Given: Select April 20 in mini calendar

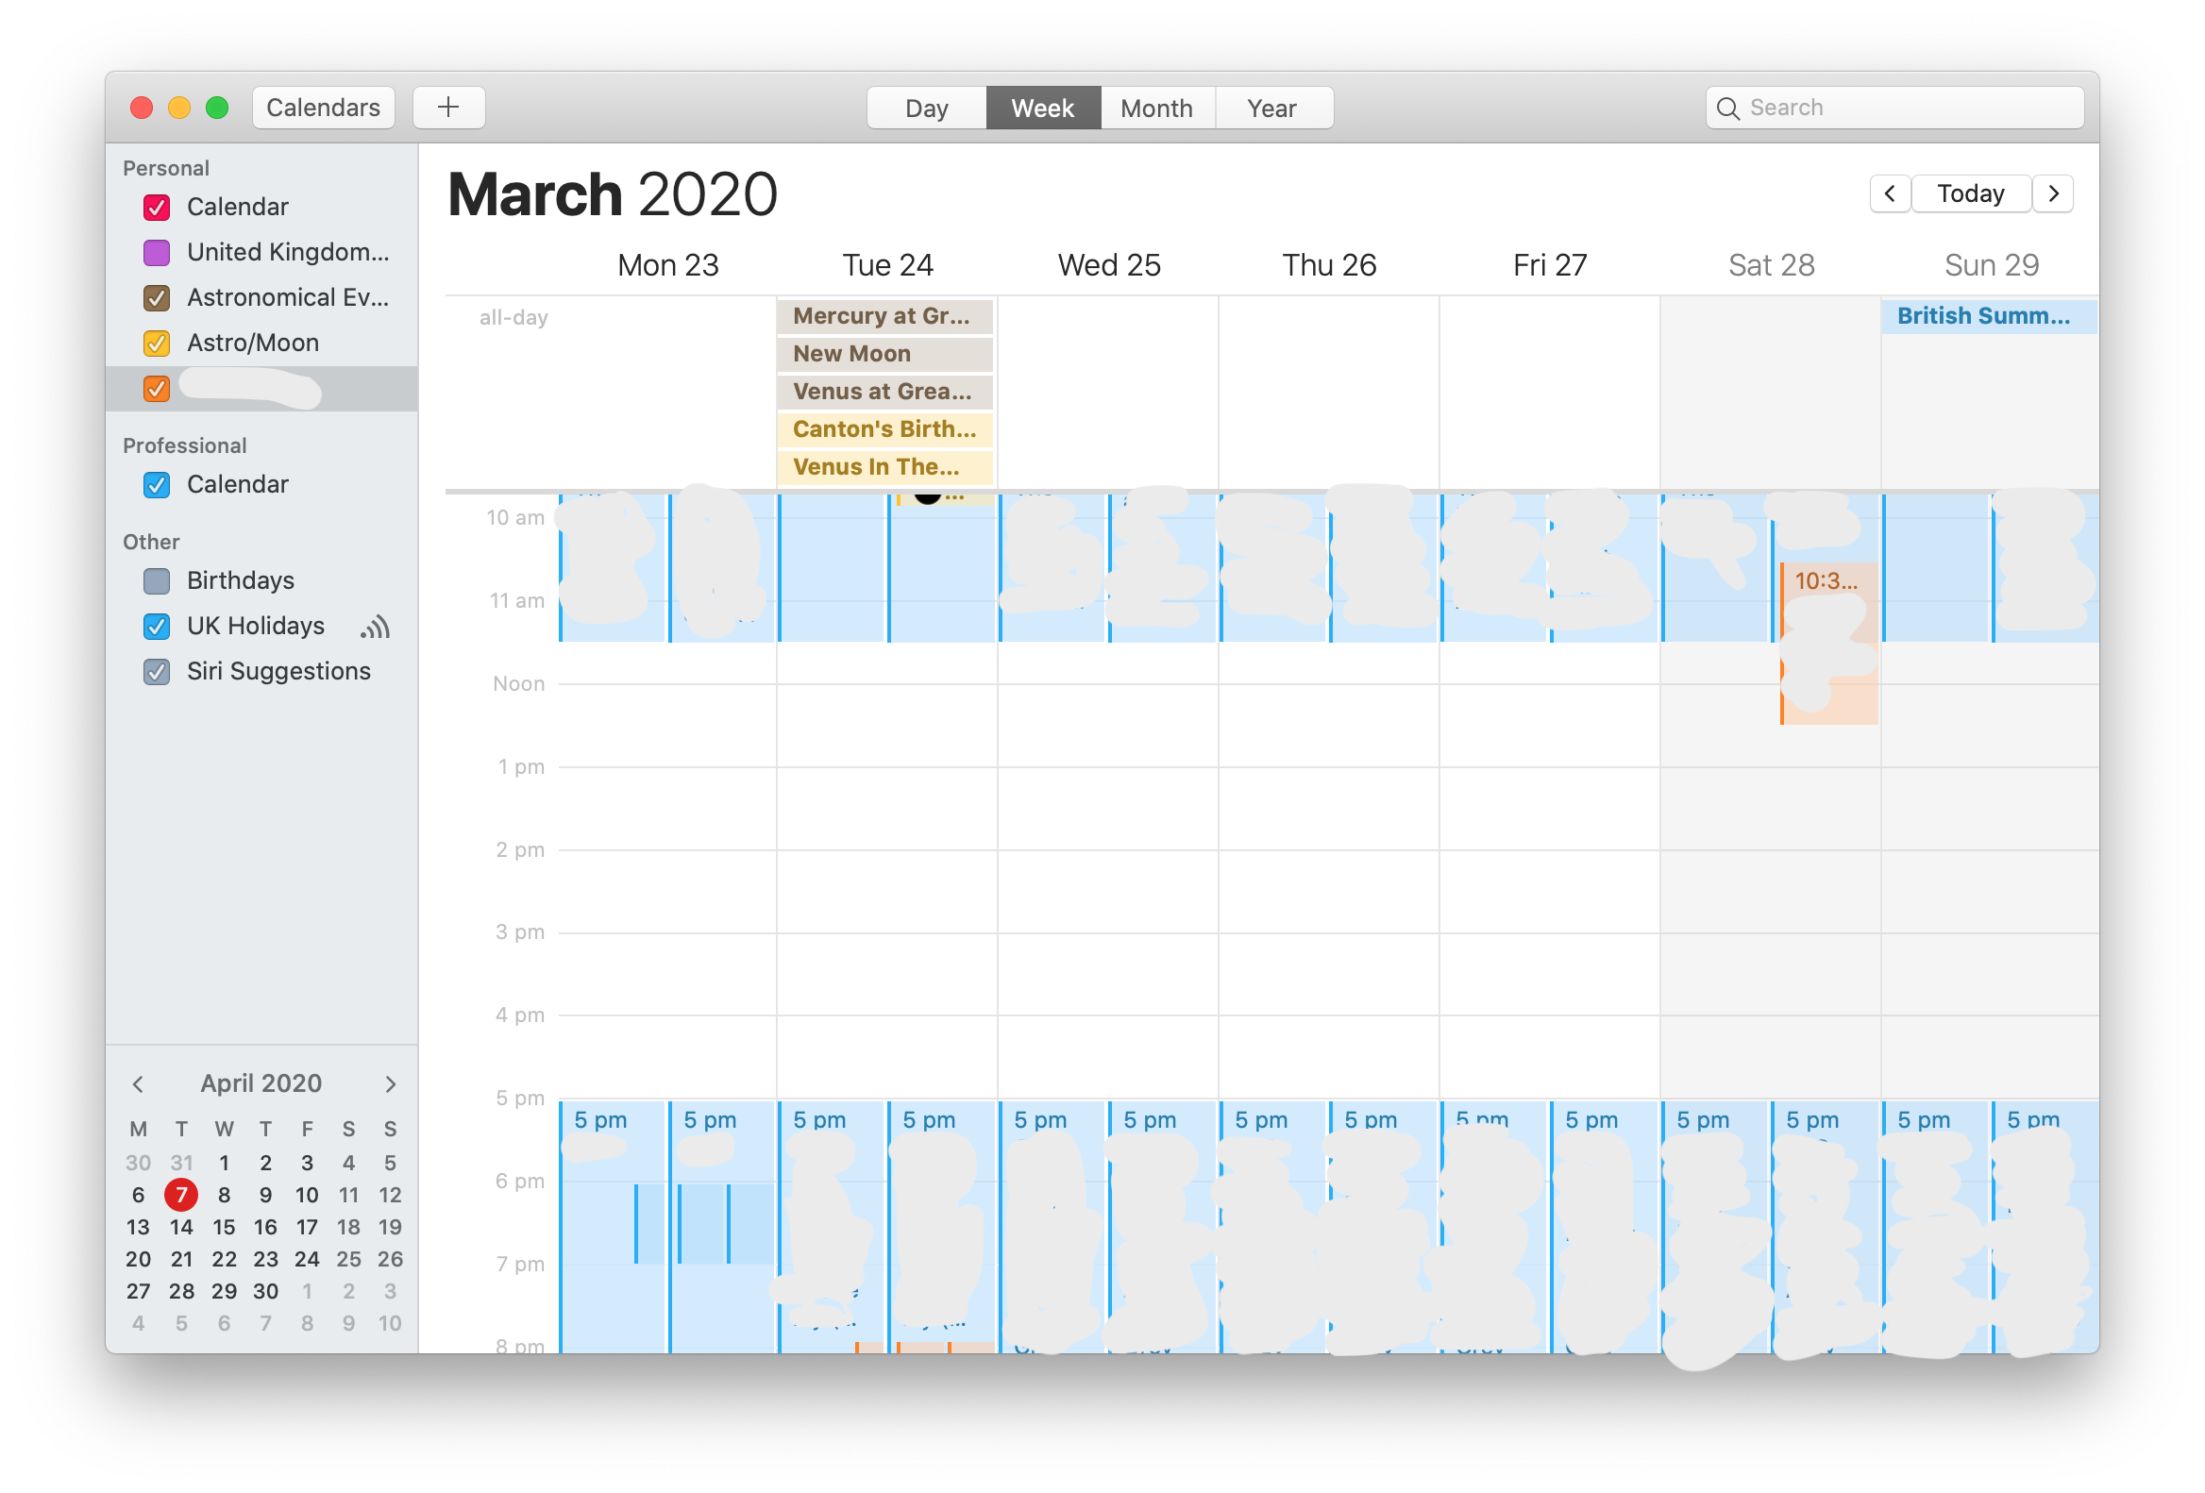Looking at the screenshot, I should pos(139,1260).
